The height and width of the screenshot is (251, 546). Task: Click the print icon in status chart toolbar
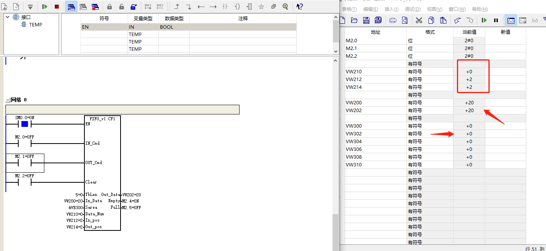pos(393,20)
